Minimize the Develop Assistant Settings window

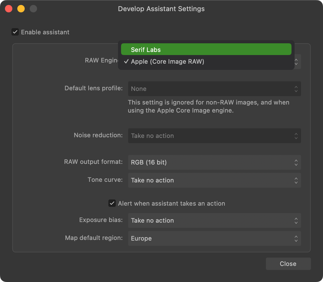tap(21, 9)
